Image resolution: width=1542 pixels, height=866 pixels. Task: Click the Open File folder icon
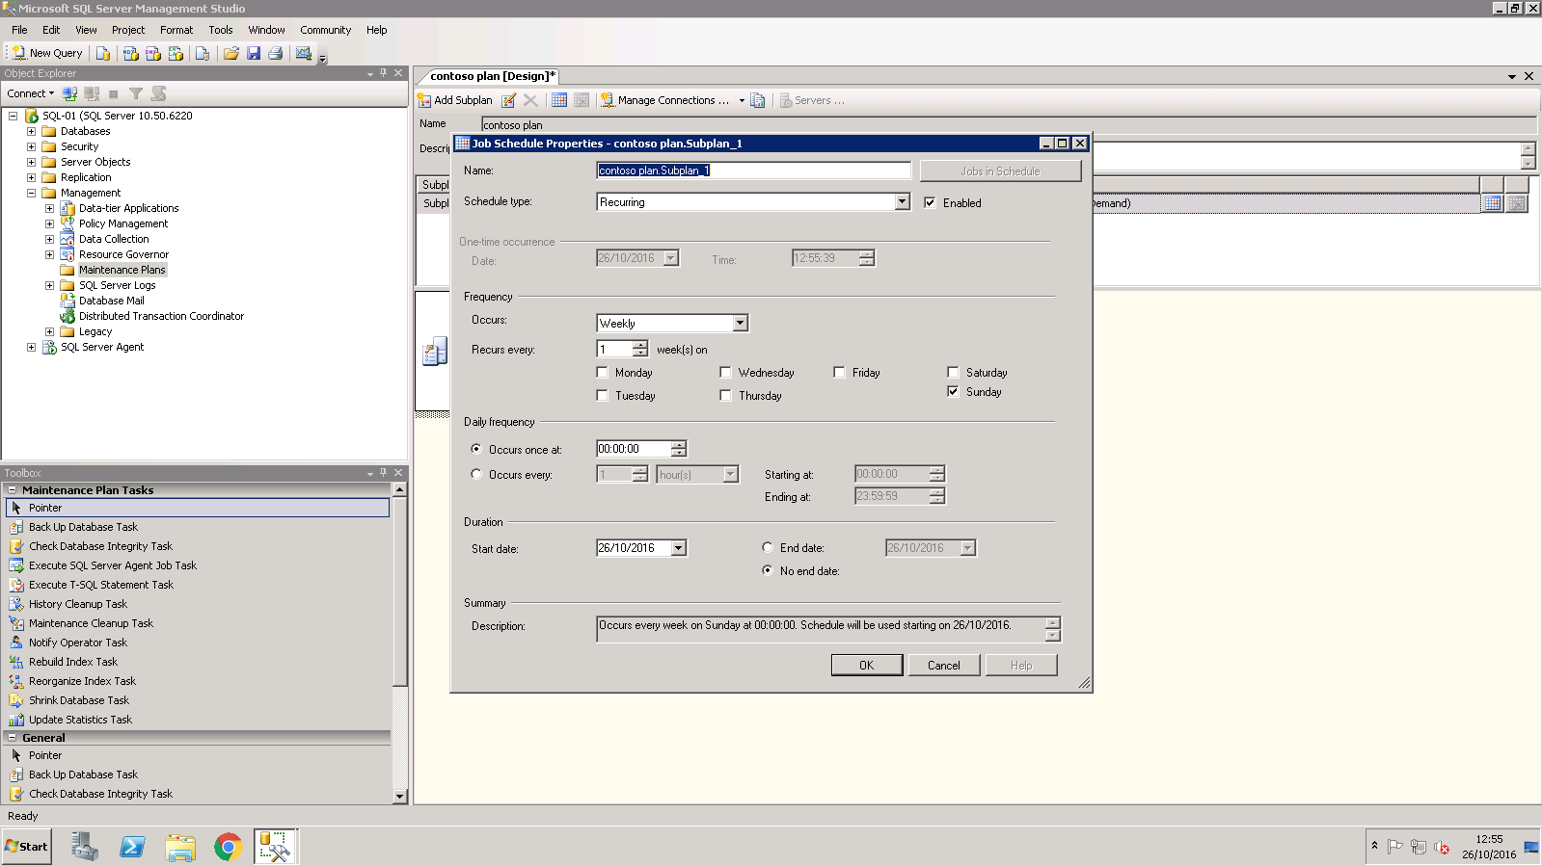click(230, 53)
